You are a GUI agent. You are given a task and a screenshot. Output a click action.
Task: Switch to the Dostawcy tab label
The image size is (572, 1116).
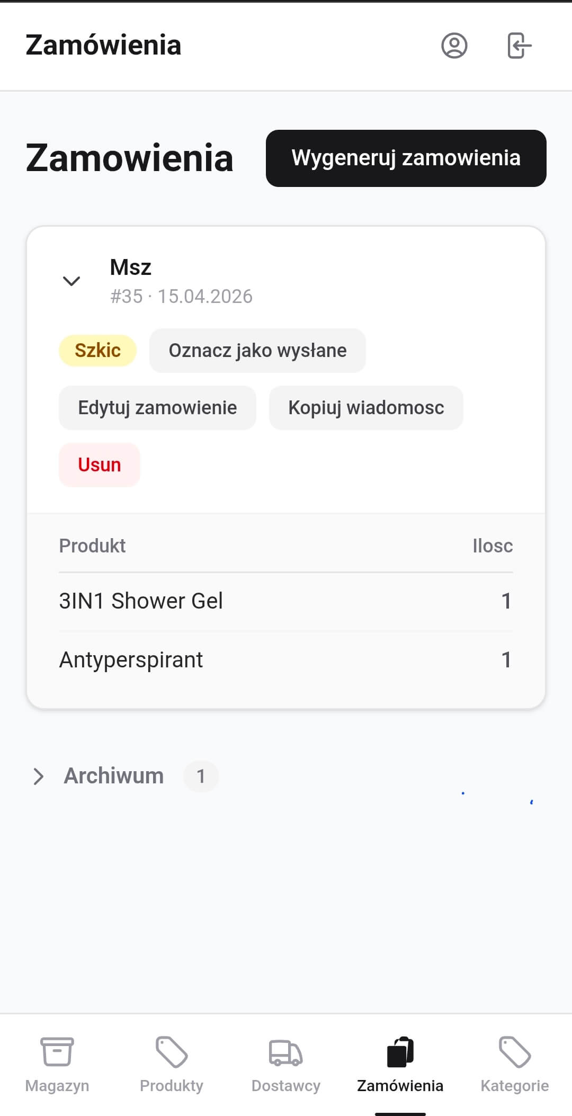pyautogui.click(x=286, y=1086)
